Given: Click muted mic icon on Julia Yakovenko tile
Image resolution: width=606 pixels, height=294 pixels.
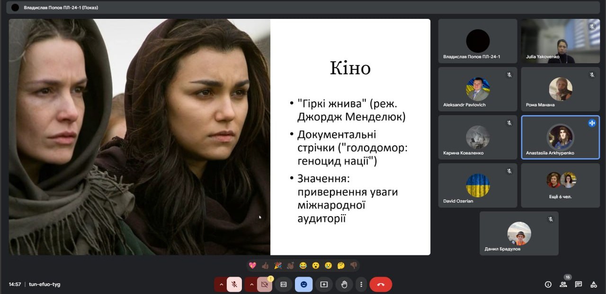Looking at the screenshot, I should pyautogui.click(x=592, y=26).
